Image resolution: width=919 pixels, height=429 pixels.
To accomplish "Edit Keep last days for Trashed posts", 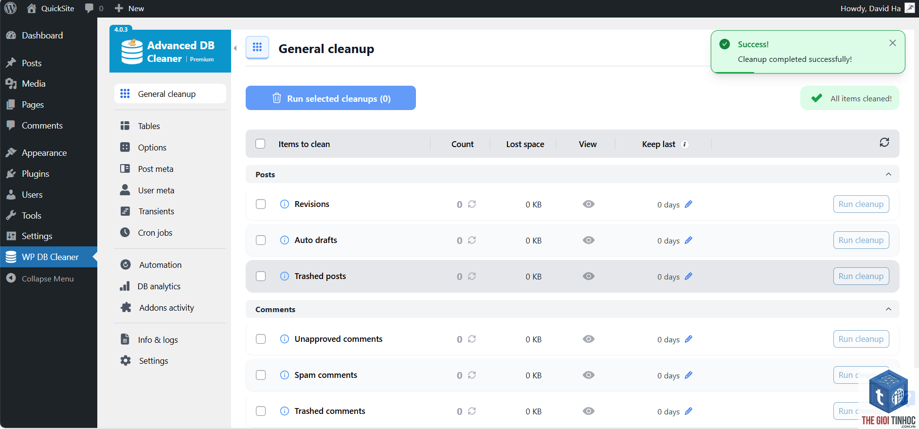I will tap(688, 276).
